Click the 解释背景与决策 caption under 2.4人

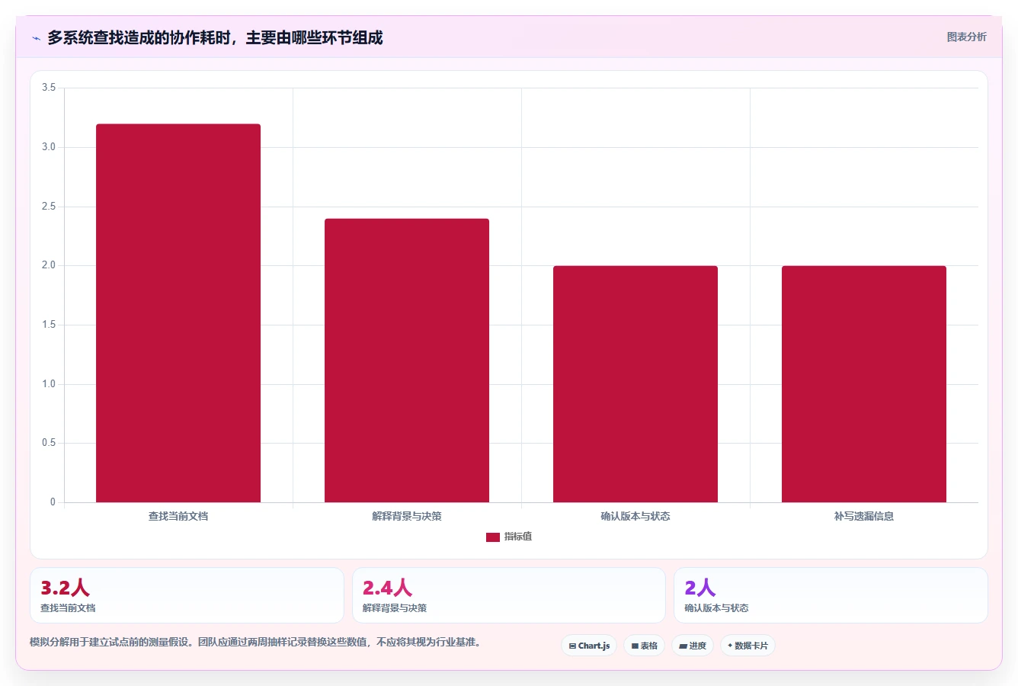tap(395, 608)
